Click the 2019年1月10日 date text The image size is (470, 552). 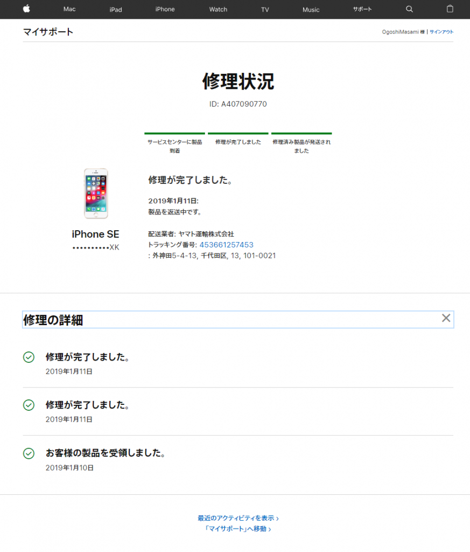pyautogui.click(x=69, y=467)
